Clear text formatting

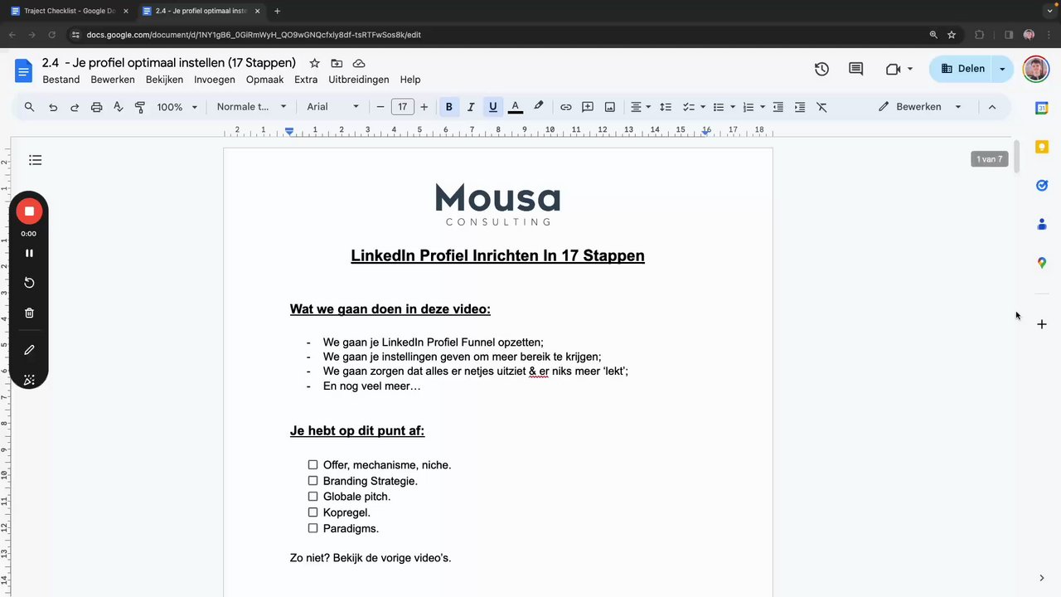(x=821, y=107)
